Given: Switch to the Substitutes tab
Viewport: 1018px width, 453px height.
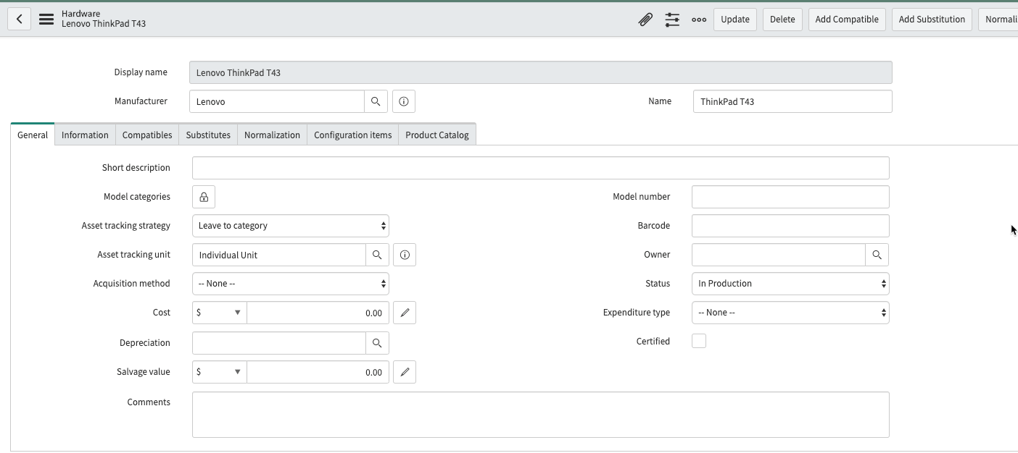Looking at the screenshot, I should pyautogui.click(x=208, y=135).
